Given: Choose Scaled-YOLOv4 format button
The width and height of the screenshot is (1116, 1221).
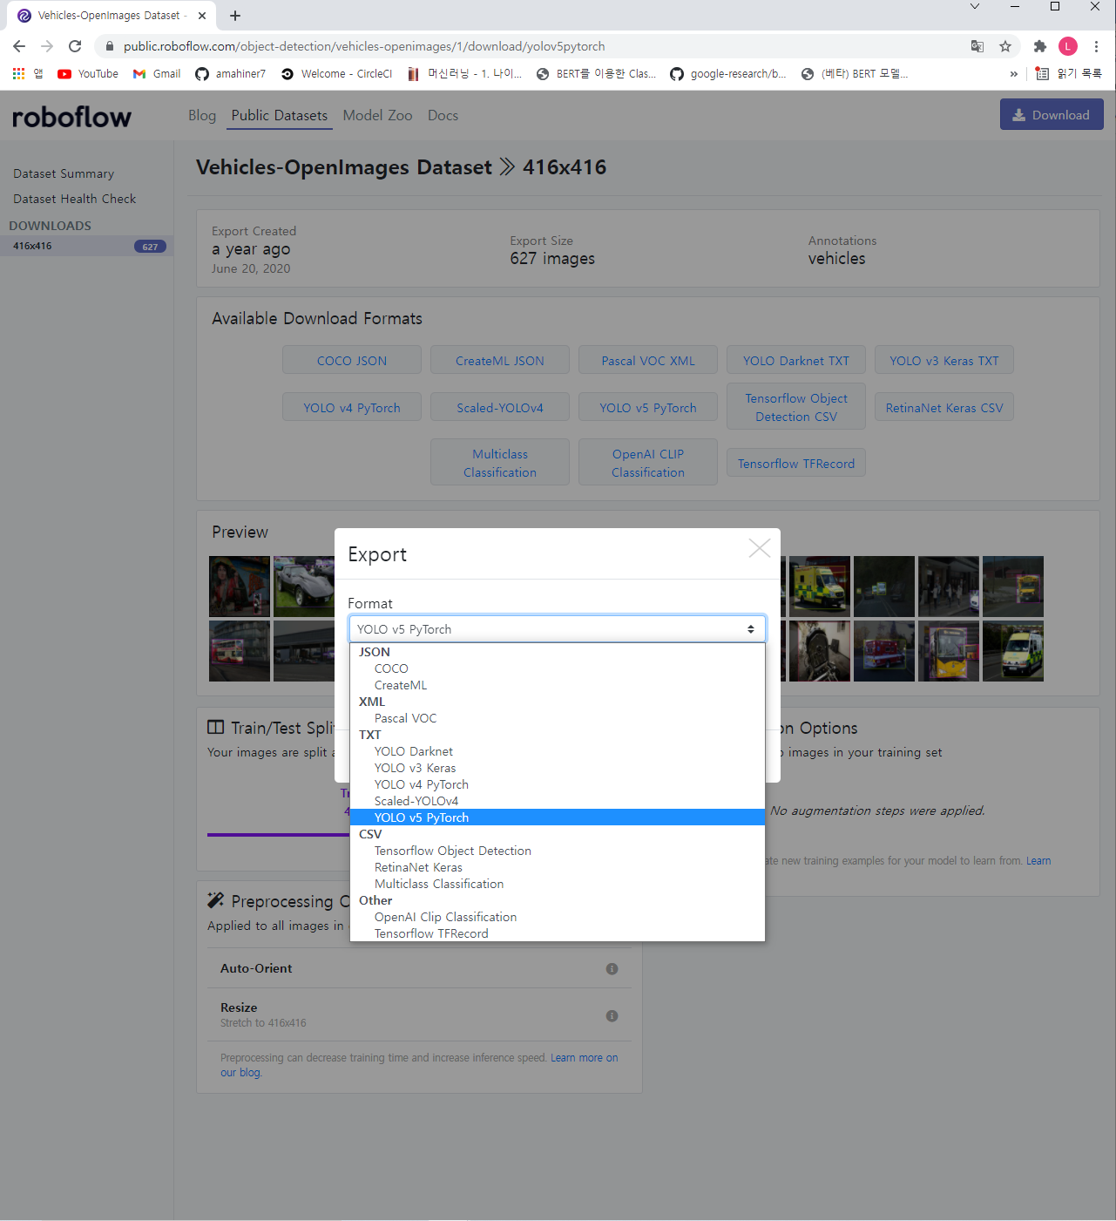Looking at the screenshot, I should click(500, 408).
